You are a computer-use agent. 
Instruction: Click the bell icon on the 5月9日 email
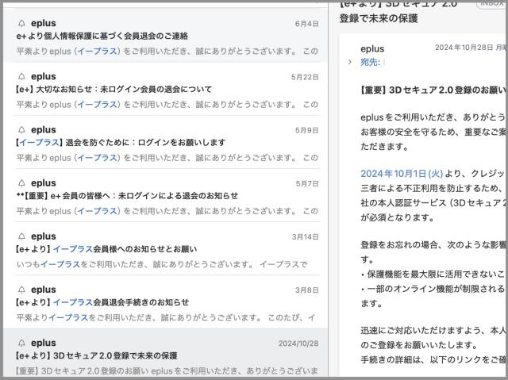(21, 129)
